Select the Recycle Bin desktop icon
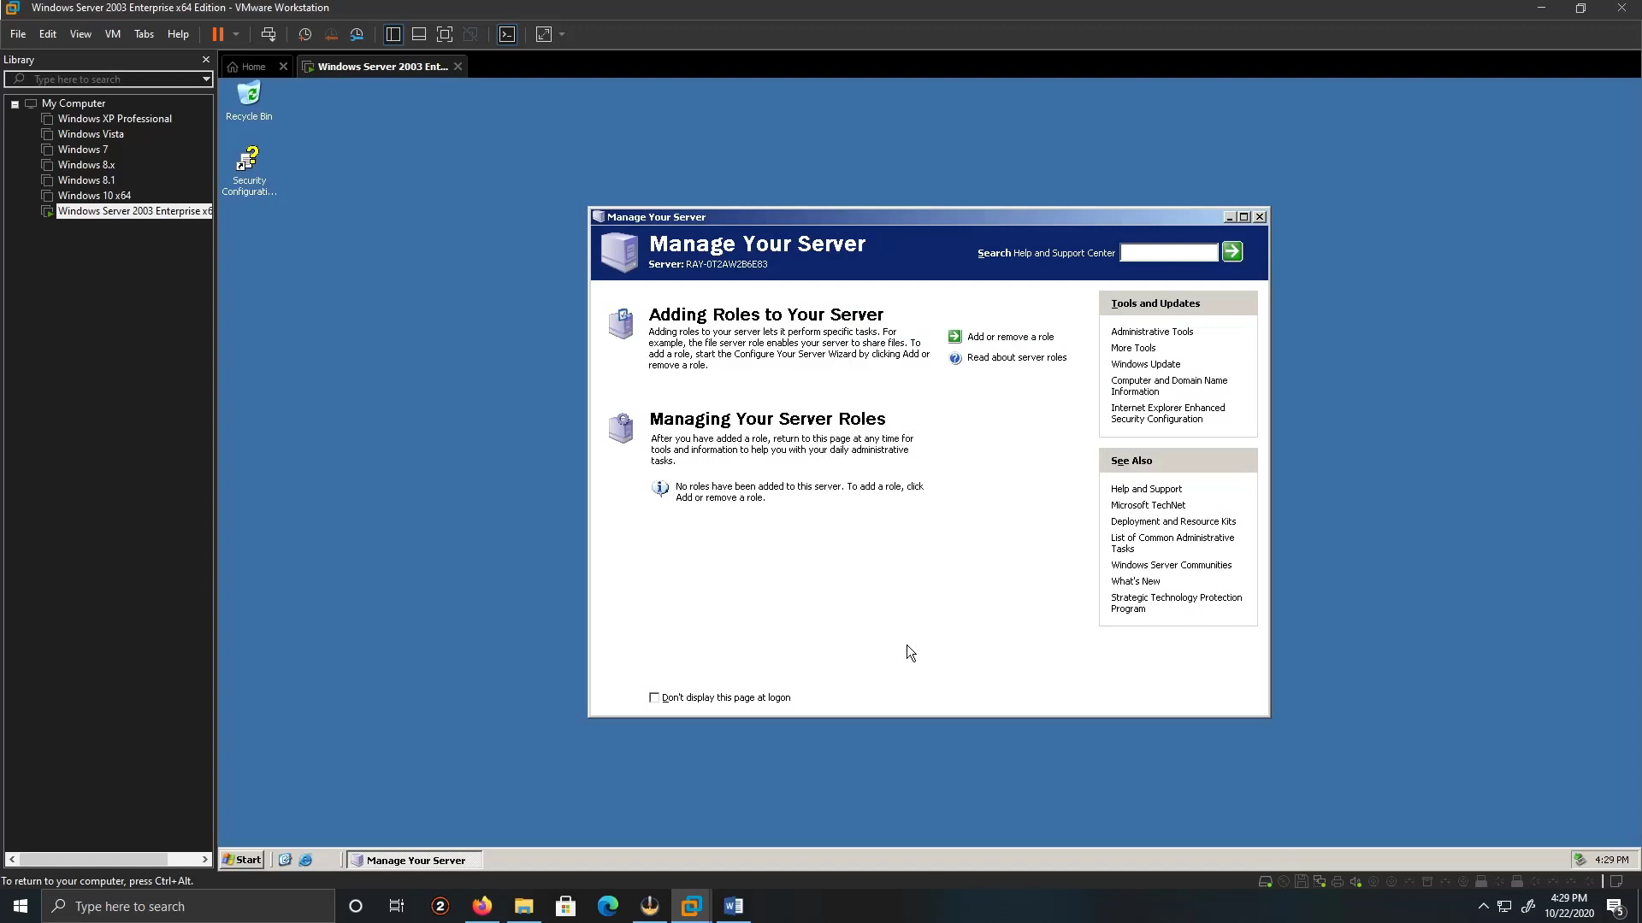This screenshot has width=1642, height=923. 249,101
